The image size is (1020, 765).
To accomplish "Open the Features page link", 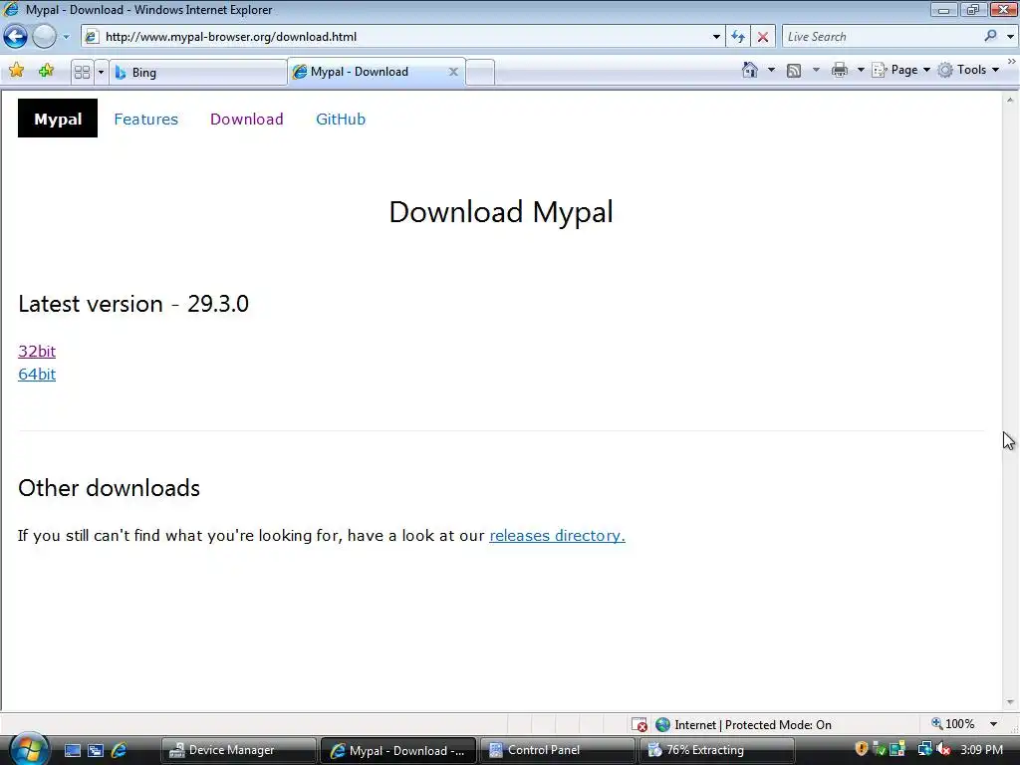I will click(x=145, y=120).
